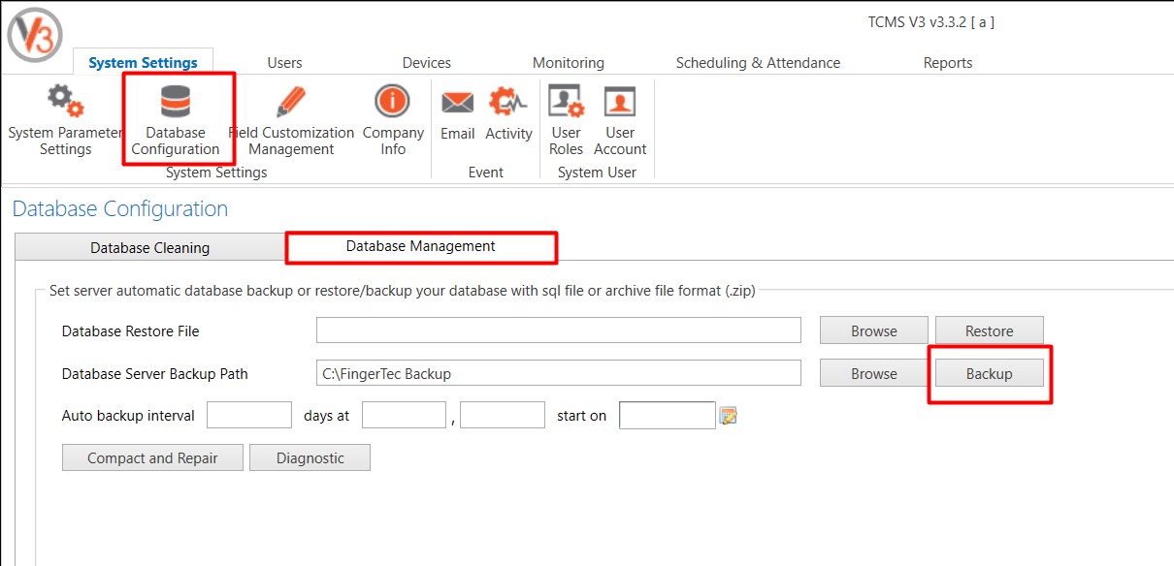1174x566 pixels.
Task: Click the Compact and Repair button
Action: point(152,457)
